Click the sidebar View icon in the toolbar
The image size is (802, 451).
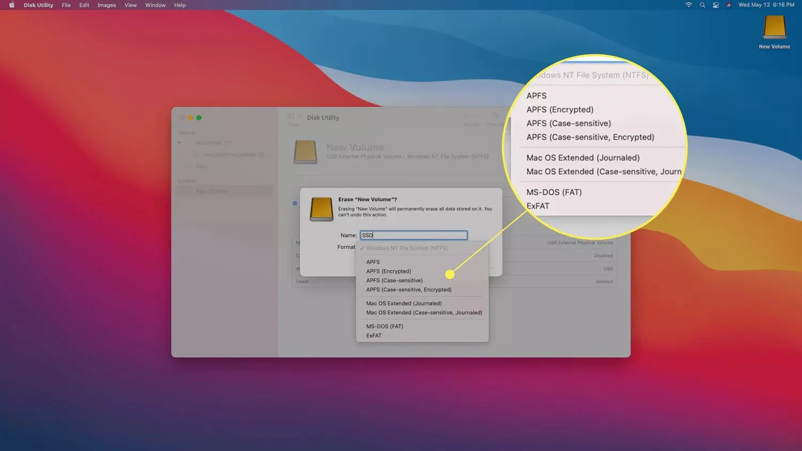click(x=291, y=115)
